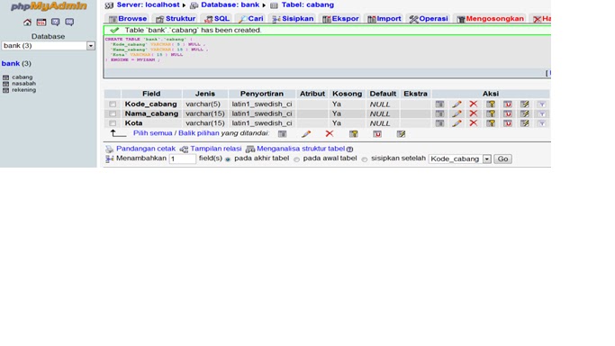Open the Operasi tab
Screen dimensions: 615x346
click(x=429, y=19)
